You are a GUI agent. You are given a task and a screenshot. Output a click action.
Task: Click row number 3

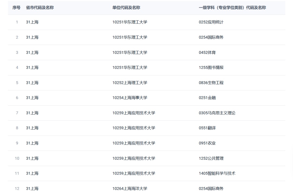[17, 53]
